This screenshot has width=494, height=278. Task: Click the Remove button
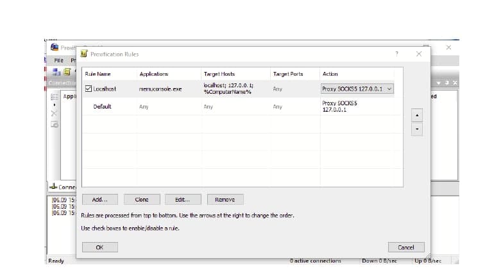click(x=225, y=200)
